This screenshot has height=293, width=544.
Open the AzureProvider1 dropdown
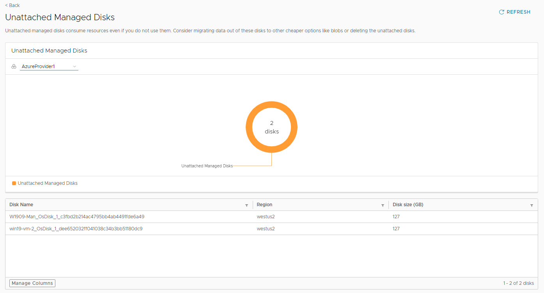click(49, 67)
